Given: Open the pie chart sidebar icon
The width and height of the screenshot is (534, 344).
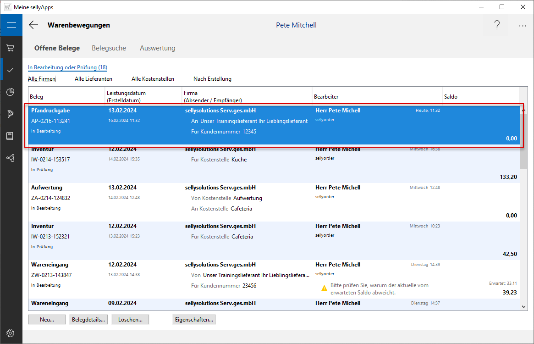Looking at the screenshot, I should click(x=11, y=92).
